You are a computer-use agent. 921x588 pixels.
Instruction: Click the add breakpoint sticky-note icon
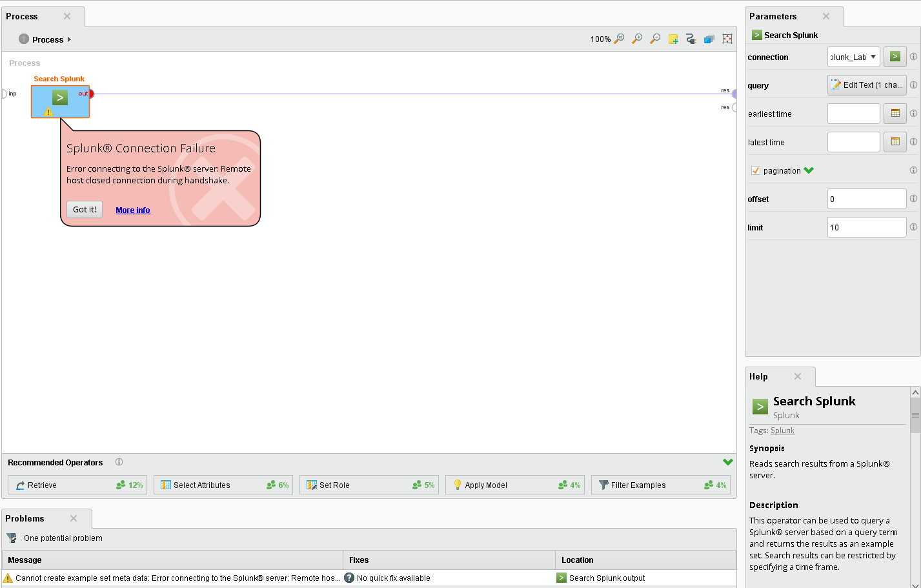[x=673, y=39]
